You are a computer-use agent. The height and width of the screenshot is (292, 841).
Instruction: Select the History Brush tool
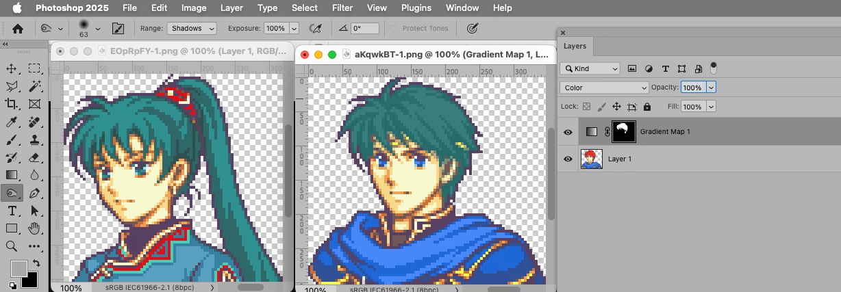[12, 157]
